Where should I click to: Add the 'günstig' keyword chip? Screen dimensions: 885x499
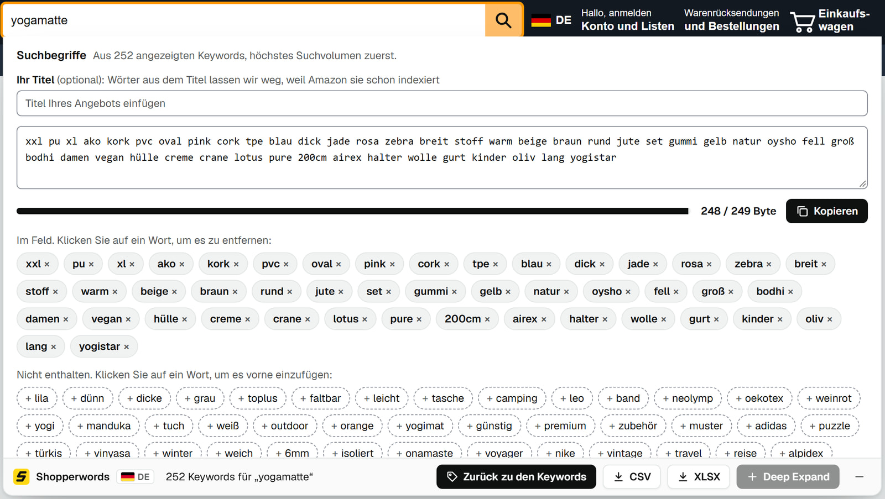[490, 426]
